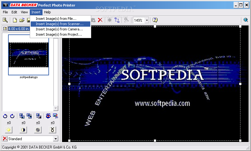The image size is (251, 151).
Task: Click the application icon in title bar
Action: pyautogui.click(x=6, y=5)
